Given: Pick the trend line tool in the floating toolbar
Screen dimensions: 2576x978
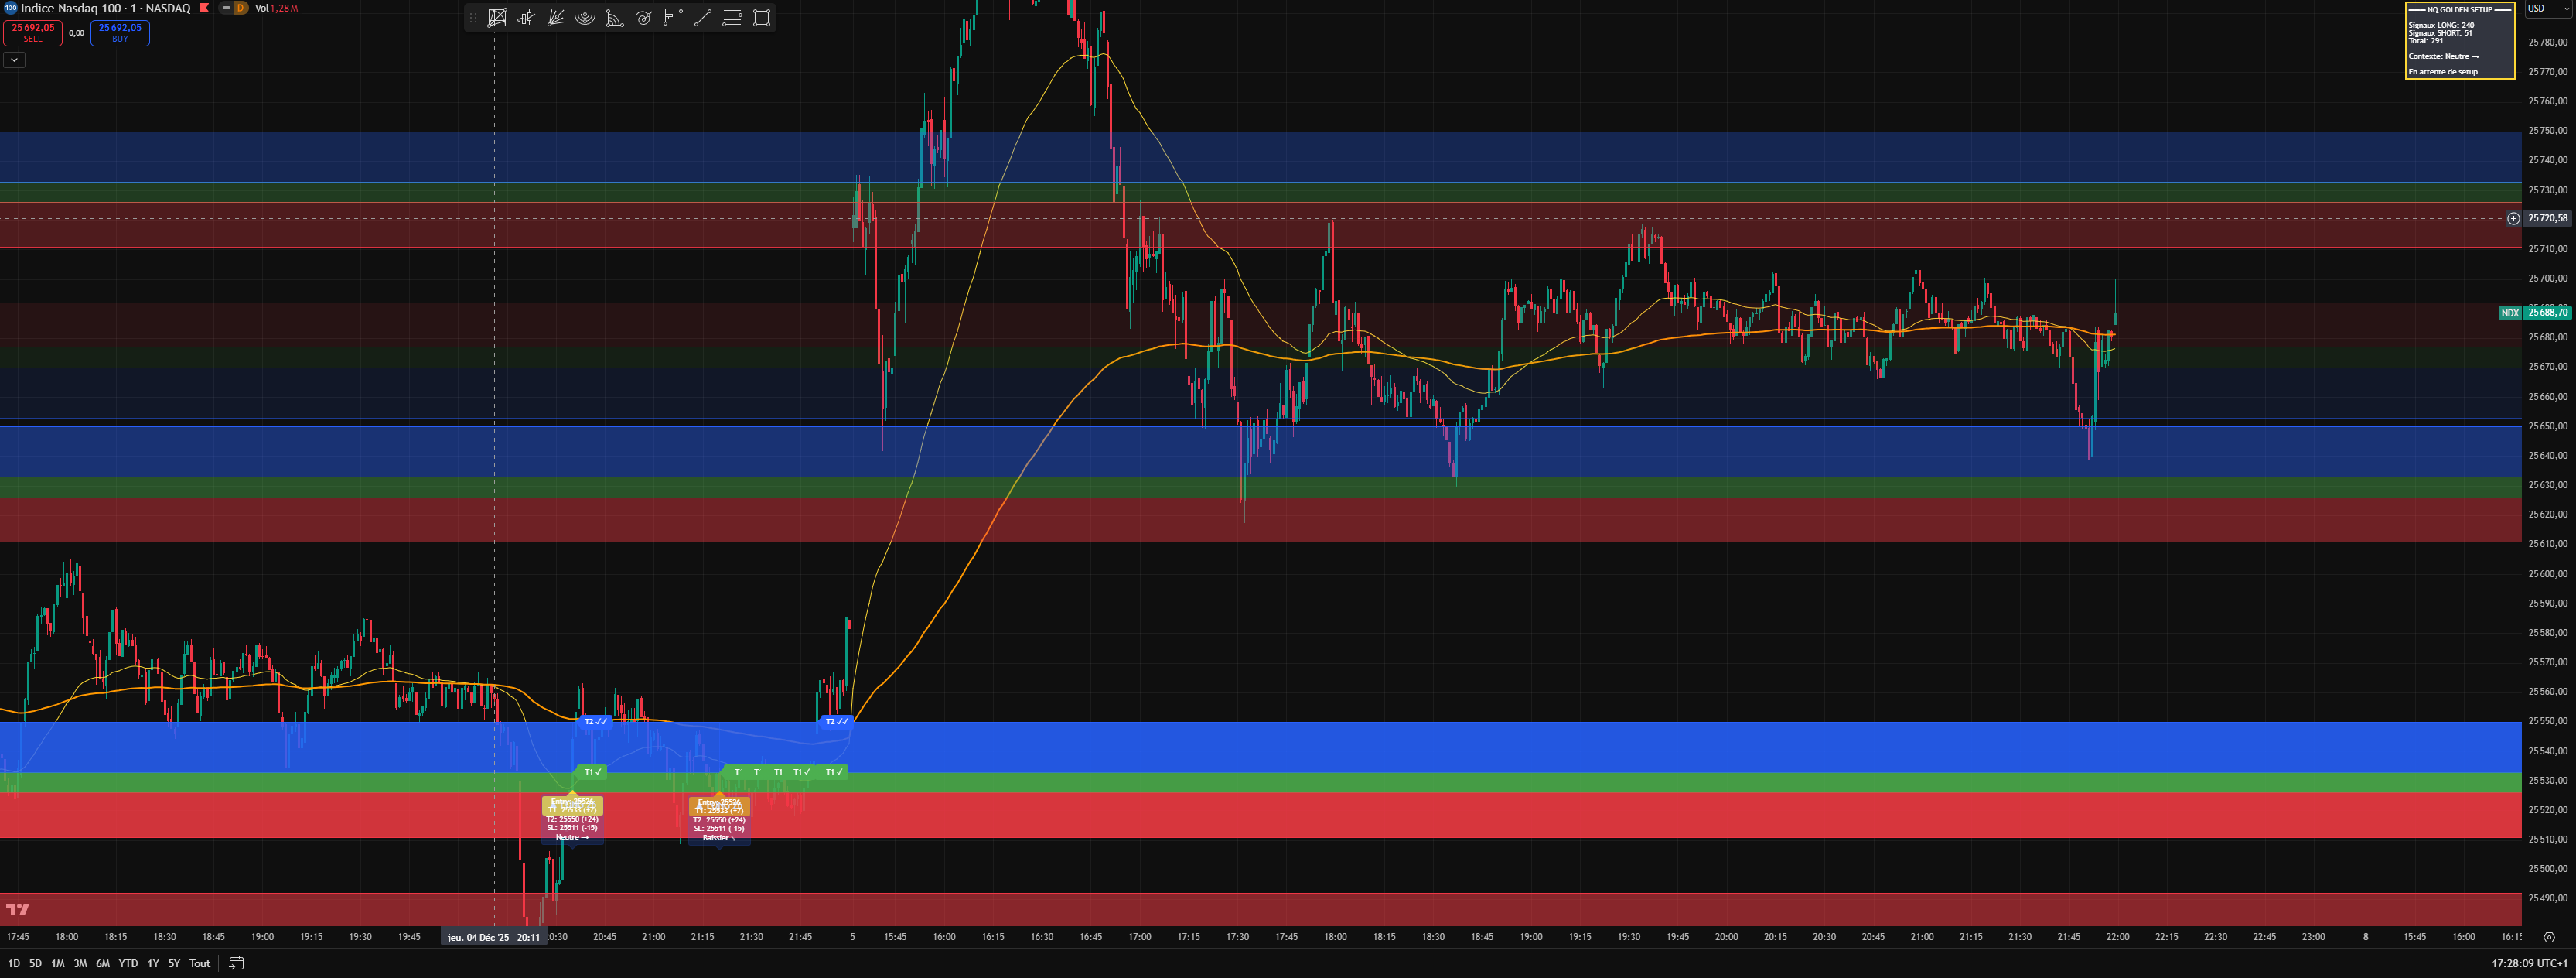Looking at the screenshot, I should tap(703, 18).
